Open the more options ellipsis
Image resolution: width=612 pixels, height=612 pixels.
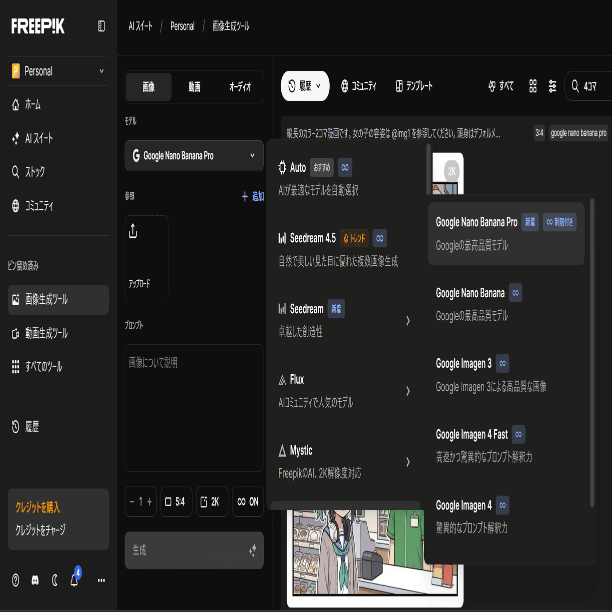[101, 581]
